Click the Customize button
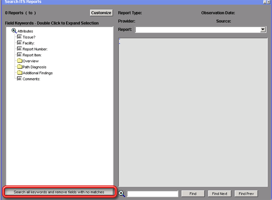 pyautogui.click(x=101, y=13)
